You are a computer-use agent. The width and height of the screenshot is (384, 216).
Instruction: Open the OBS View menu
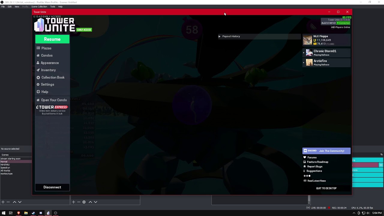click(x=17, y=7)
